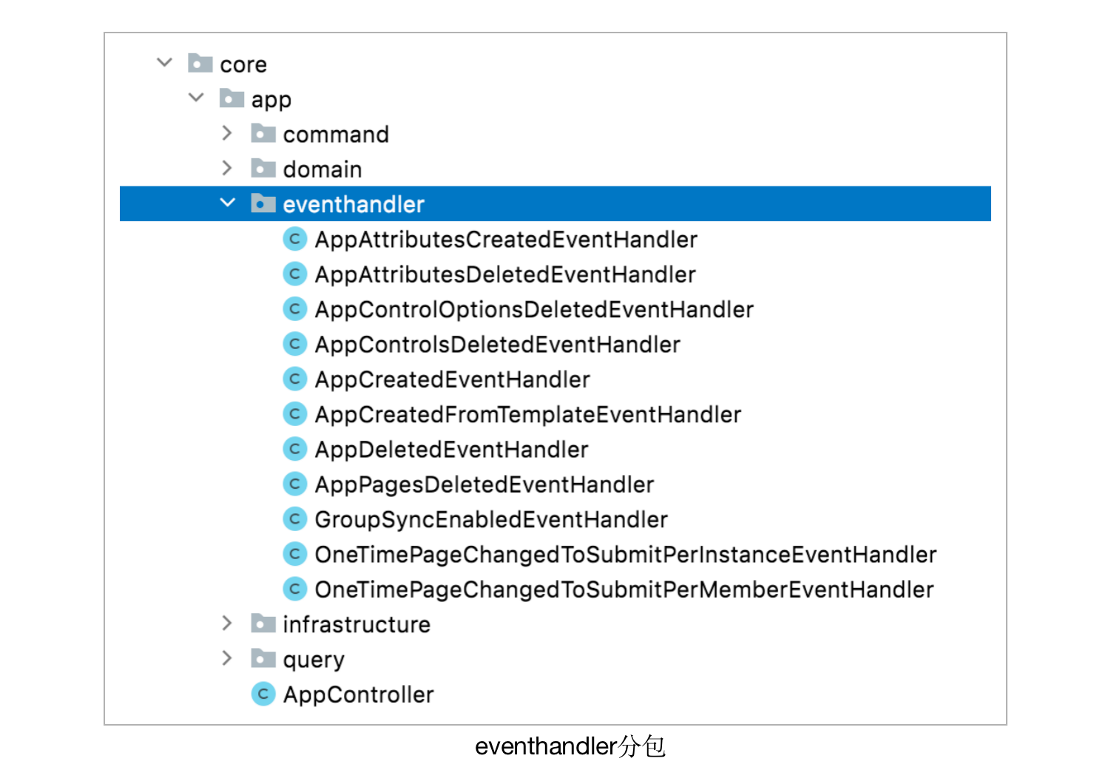Click the class icon next to AppController

click(x=263, y=695)
